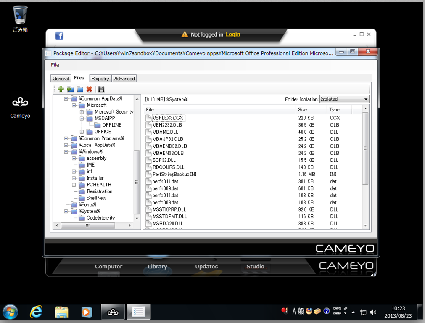Expand the PCHEALTH folder node
425x323 pixels.
click(x=74, y=185)
